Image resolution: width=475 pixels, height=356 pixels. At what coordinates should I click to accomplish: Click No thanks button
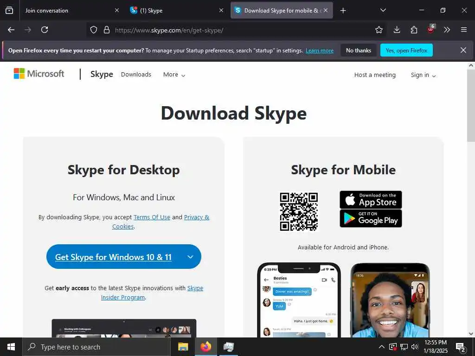click(x=359, y=50)
